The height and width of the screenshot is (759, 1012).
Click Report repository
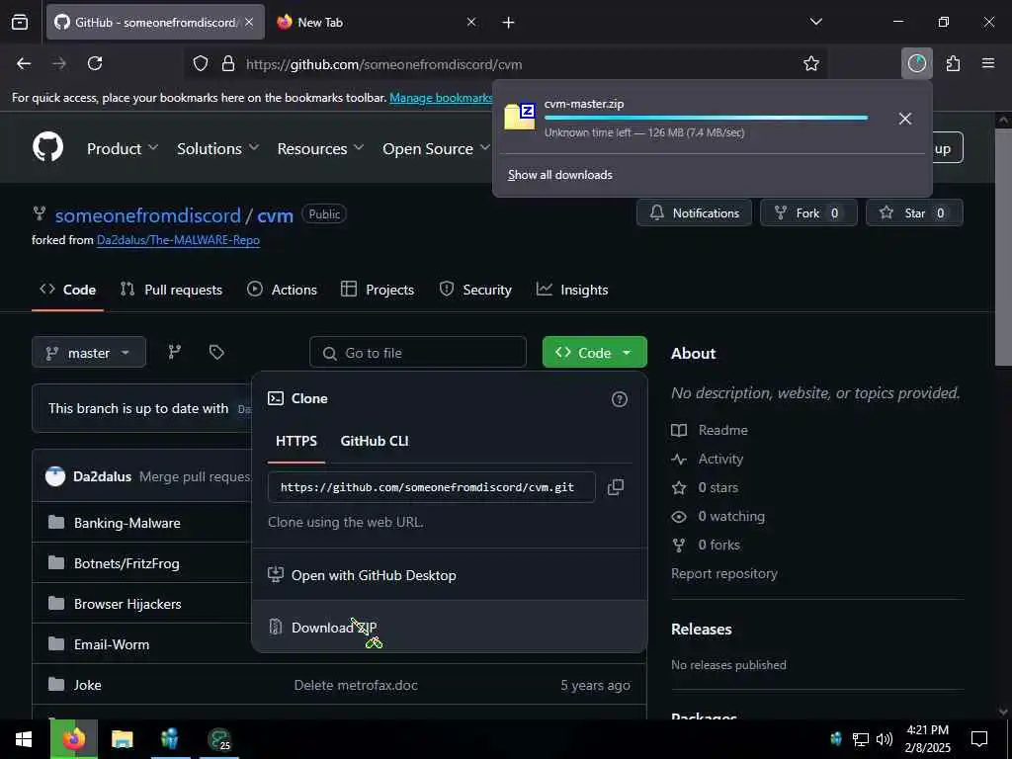tap(724, 574)
